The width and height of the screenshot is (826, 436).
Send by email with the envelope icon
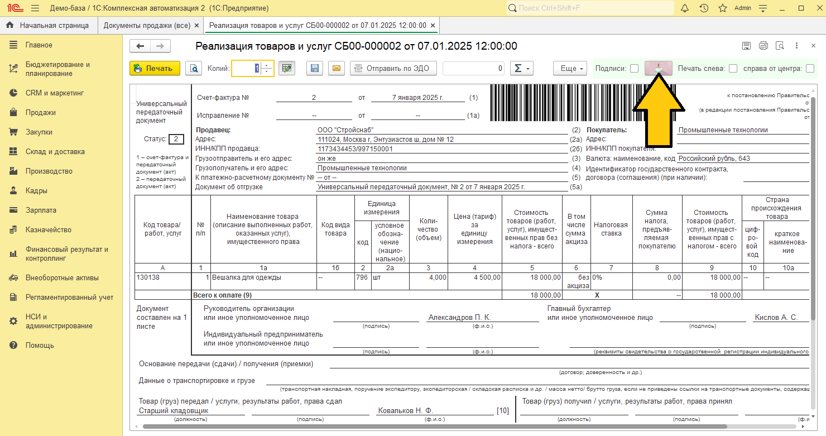(336, 68)
